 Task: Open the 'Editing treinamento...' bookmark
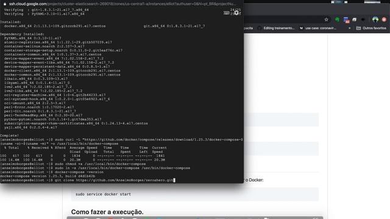pos(276,28)
